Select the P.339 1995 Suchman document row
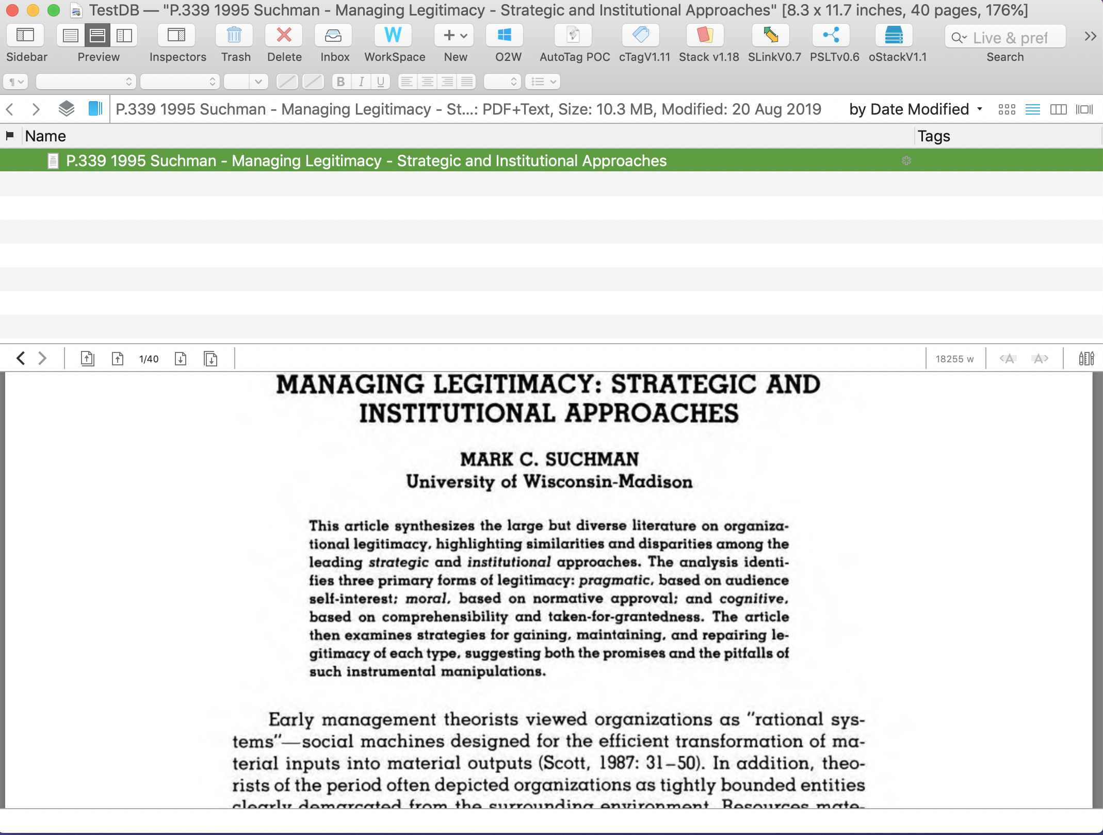This screenshot has width=1103, height=835. pyautogui.click(x=366, y=161)
